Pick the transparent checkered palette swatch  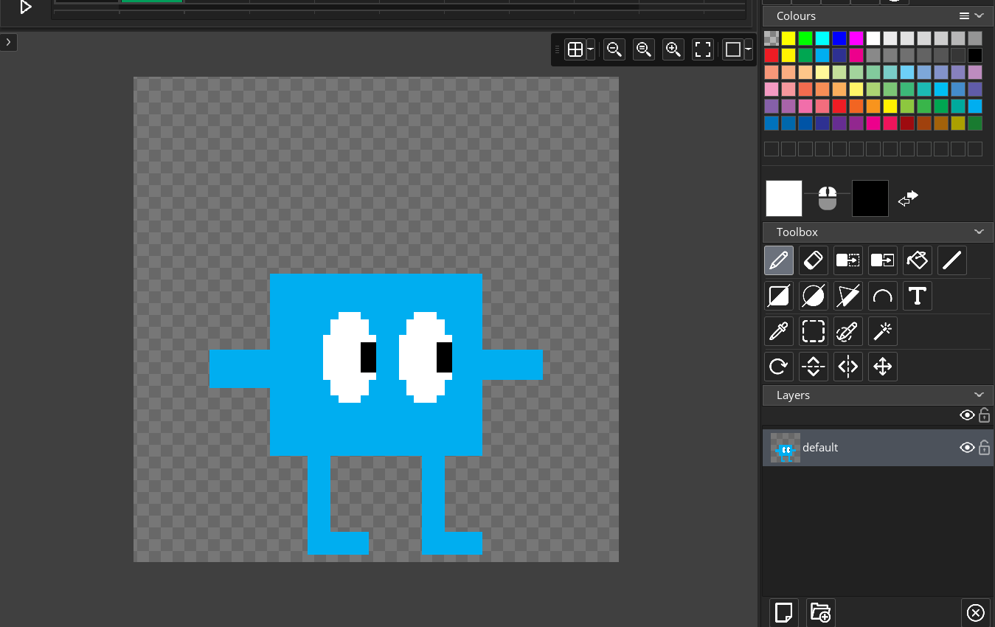[772, 38]
